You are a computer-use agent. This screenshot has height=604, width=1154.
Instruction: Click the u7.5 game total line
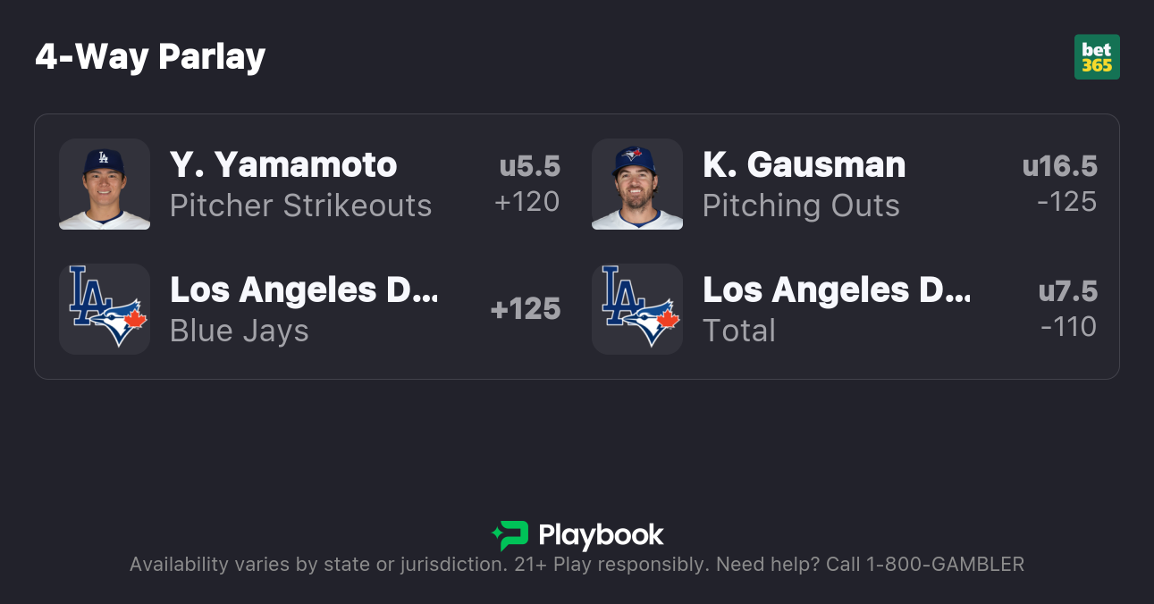[x=1067, y=291]
